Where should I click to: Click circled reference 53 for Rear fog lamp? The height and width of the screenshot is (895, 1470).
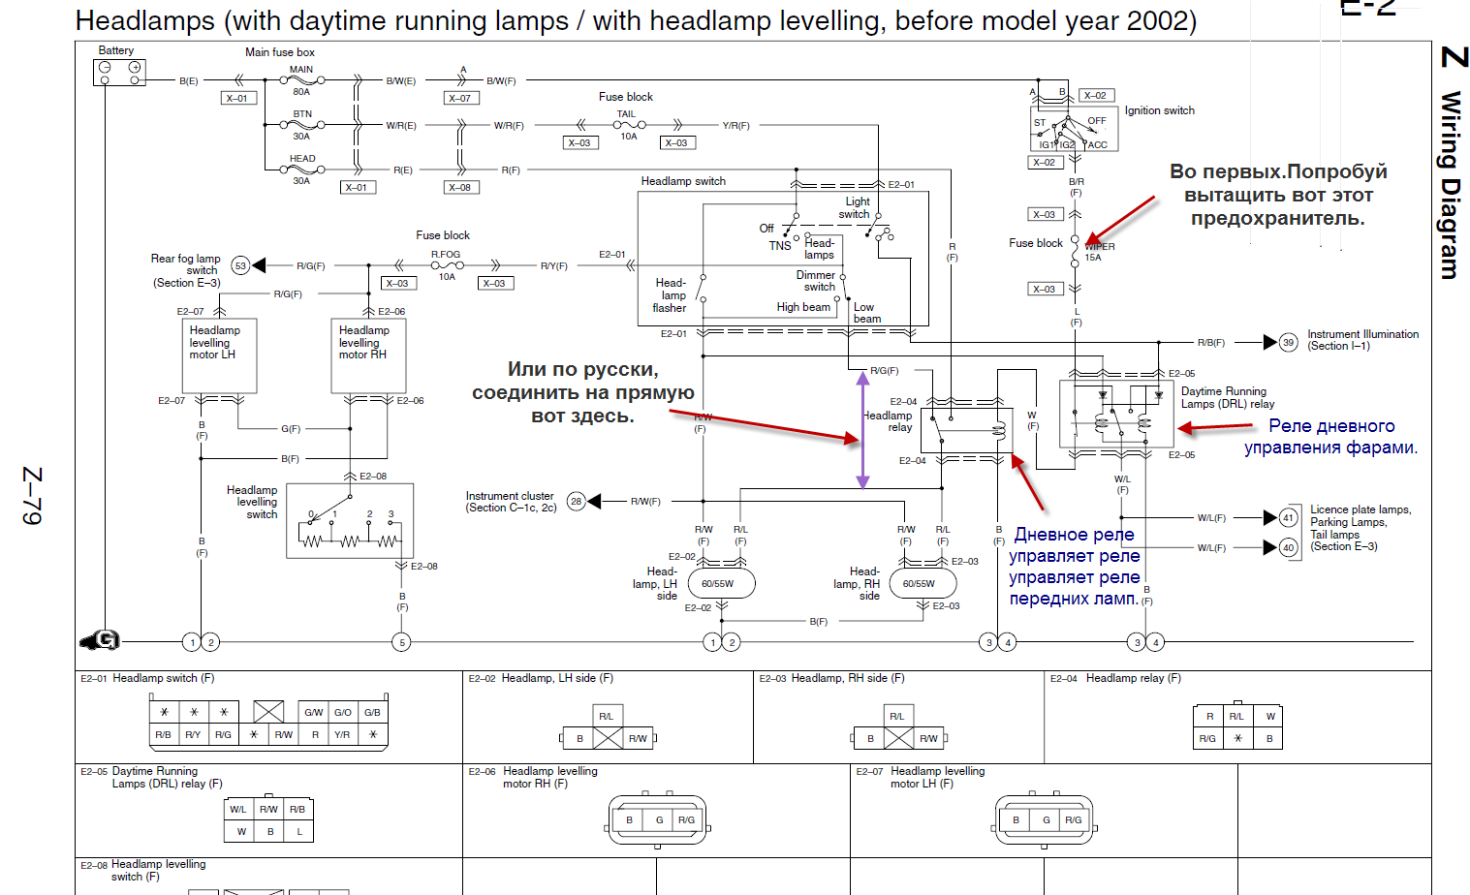[x=241, y=265]
